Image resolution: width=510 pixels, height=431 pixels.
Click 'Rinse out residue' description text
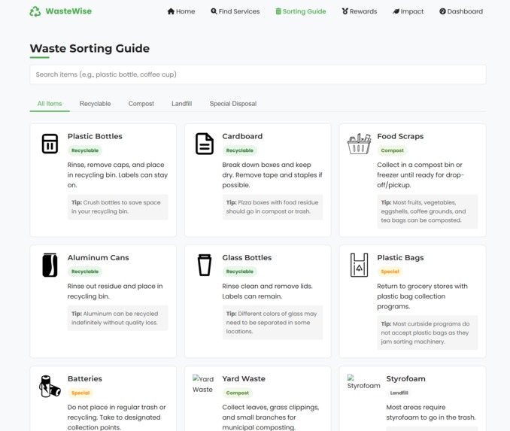point(115,291)
